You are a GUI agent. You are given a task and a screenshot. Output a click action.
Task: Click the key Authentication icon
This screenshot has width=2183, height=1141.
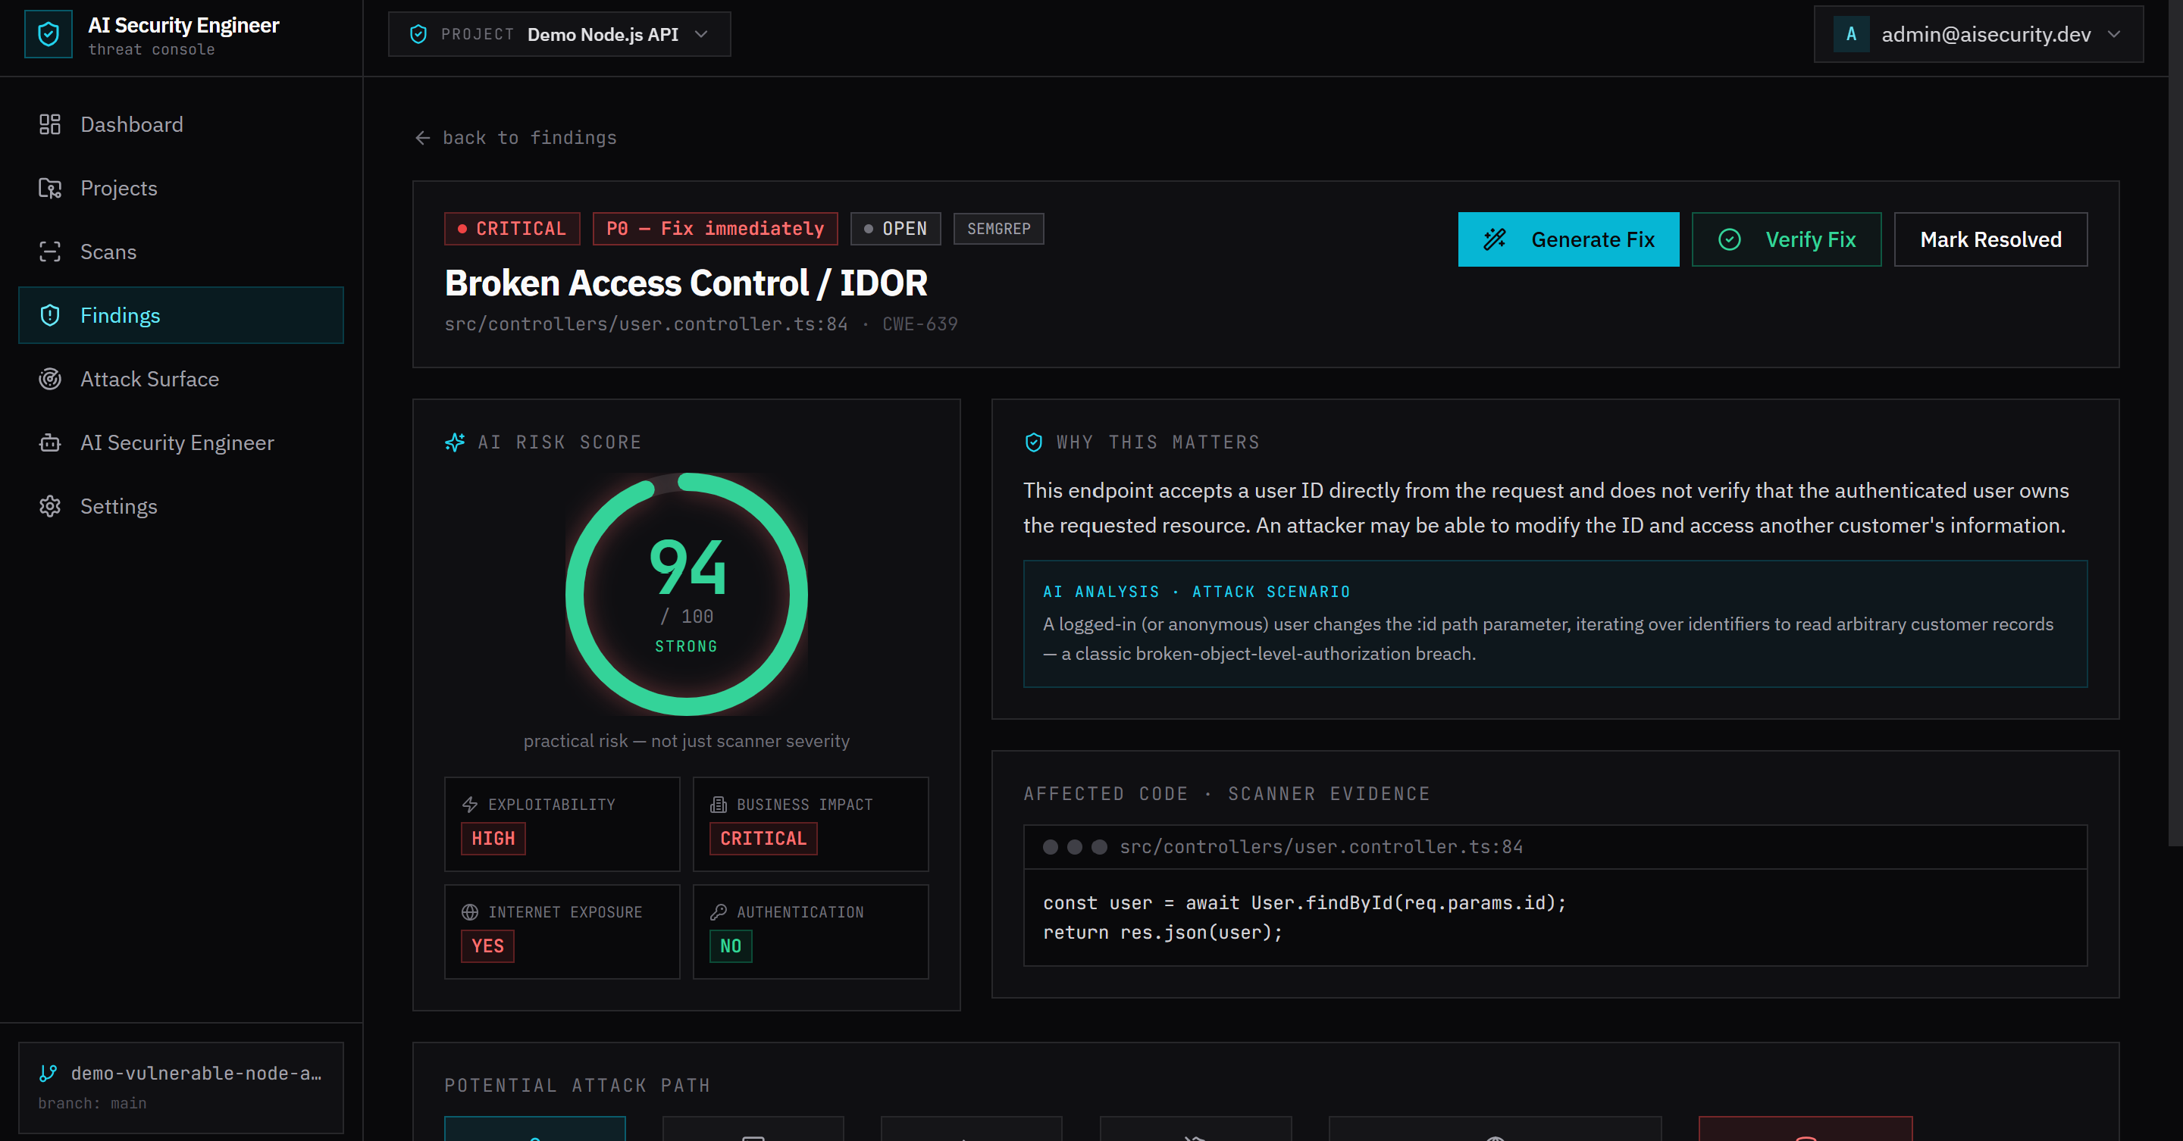[719, 911]
